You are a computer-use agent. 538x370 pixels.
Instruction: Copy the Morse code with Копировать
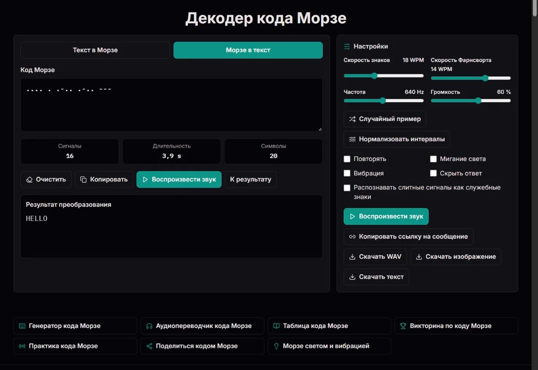104,180
